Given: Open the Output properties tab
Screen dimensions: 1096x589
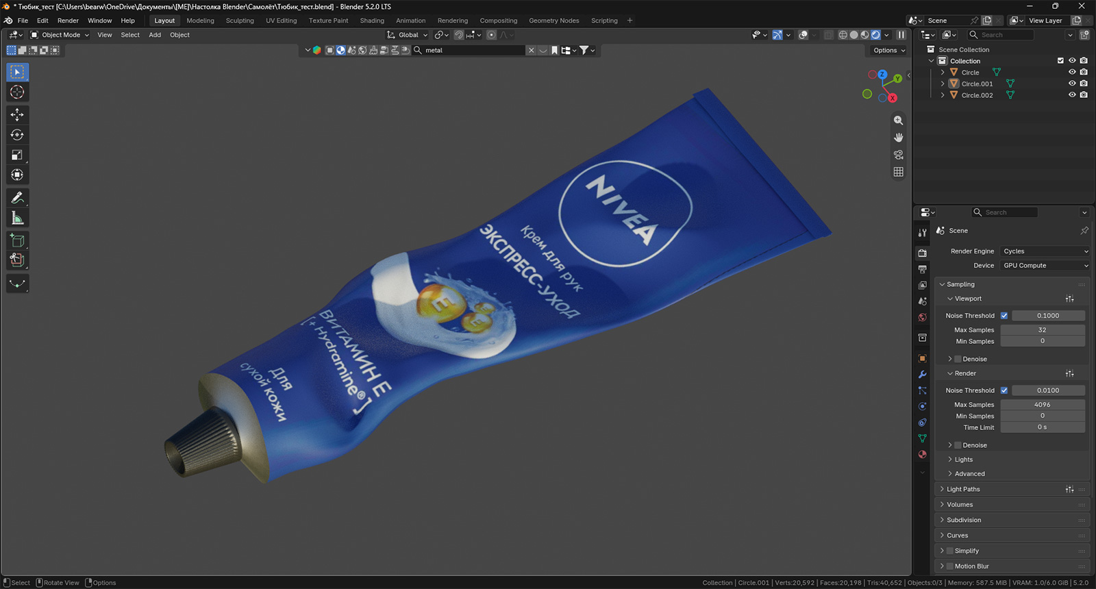Looking at the screenshot, I should (923, 269).
